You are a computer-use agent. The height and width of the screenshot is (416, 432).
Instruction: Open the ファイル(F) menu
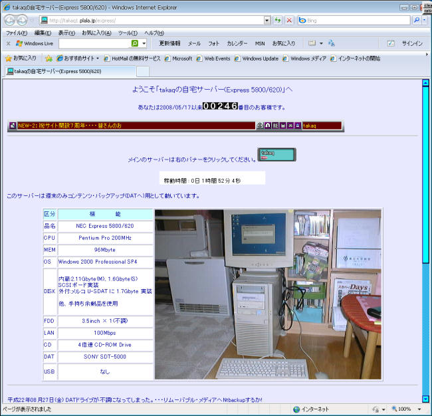click(x=17, y=33)
